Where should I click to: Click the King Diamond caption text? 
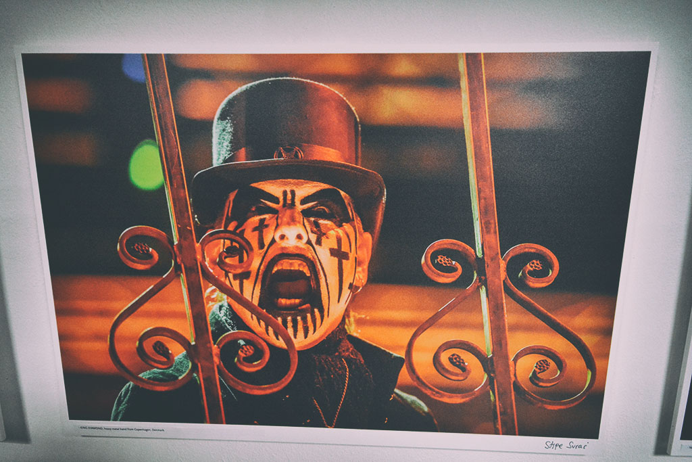coord(122,429)
